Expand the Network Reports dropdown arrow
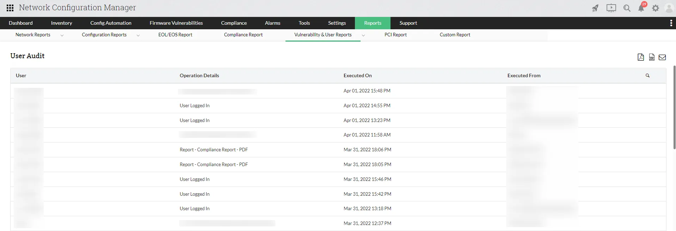The image size is (676, 231). point(62,35)
